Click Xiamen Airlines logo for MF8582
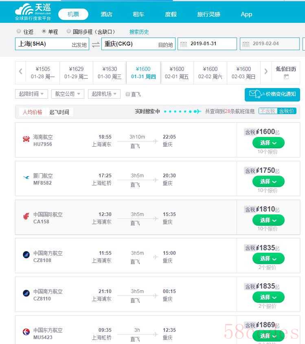Viewport: 305px width, 344px height. (26, 177)
